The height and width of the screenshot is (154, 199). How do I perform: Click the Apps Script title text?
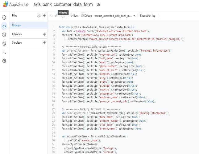click(19, 5)
